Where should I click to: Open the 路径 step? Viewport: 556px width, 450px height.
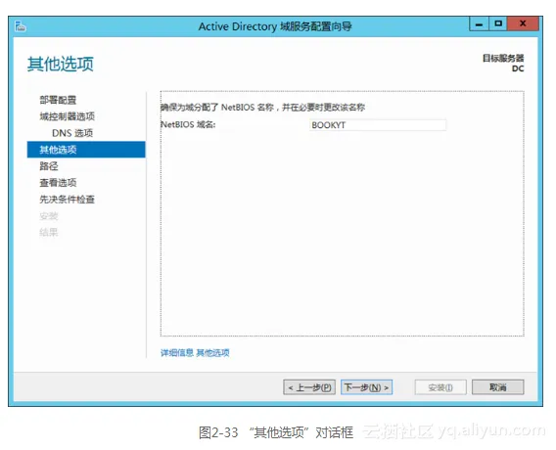click(49, 166)
